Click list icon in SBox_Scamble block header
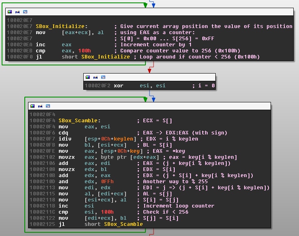This screenshot has height=236, width=299. [x=48, y=106]
